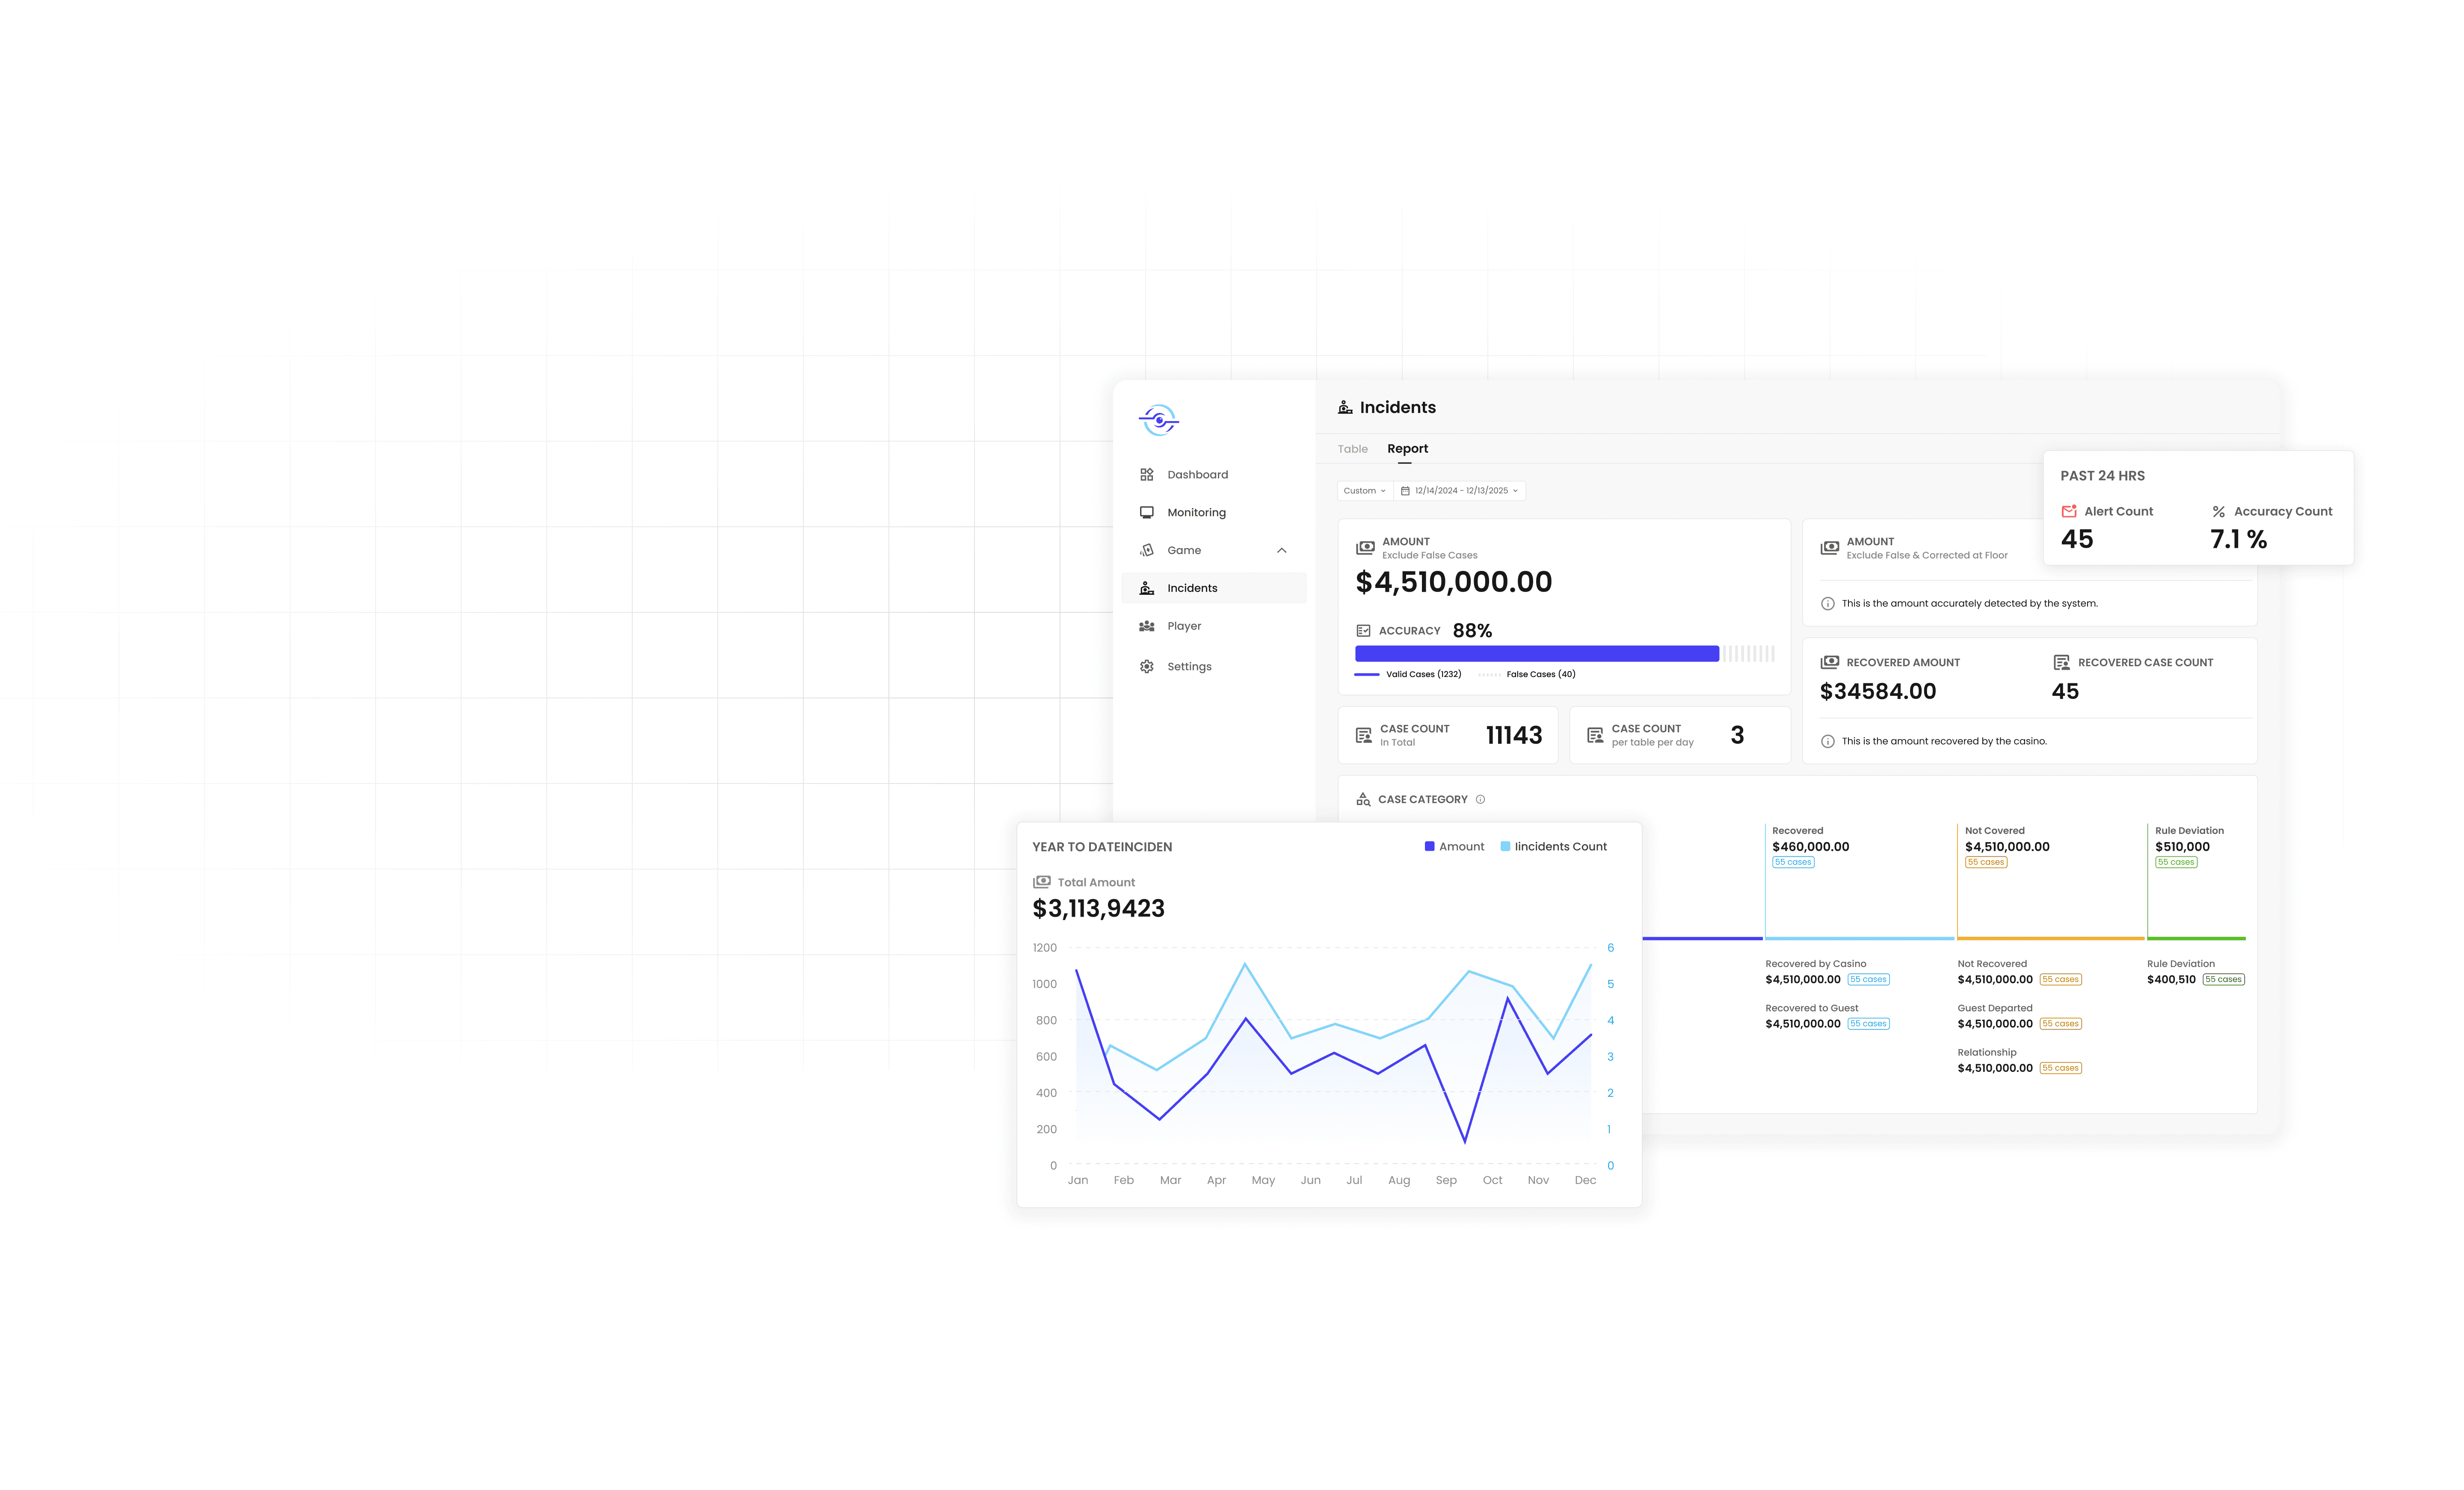
Task: Click the blue accuracy progress bar
Action: (x=1536, y=654)
